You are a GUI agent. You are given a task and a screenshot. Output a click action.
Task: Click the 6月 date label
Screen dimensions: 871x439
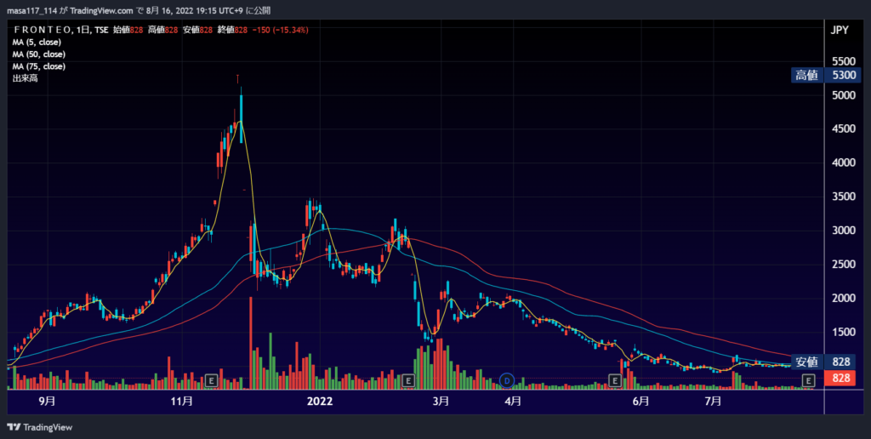coord(640,402)
